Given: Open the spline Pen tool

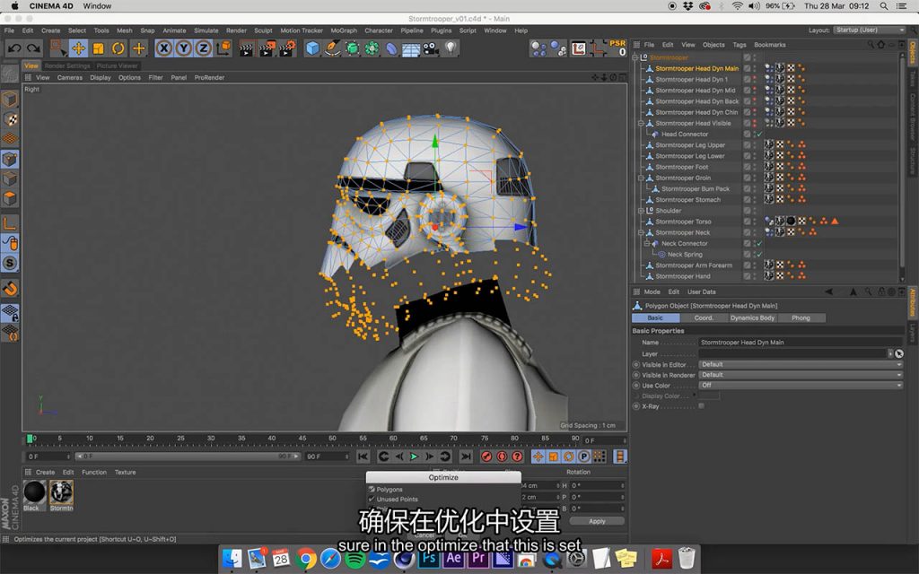Looking at the screenshot, I should pyautogui.click(x=332, y=48).
